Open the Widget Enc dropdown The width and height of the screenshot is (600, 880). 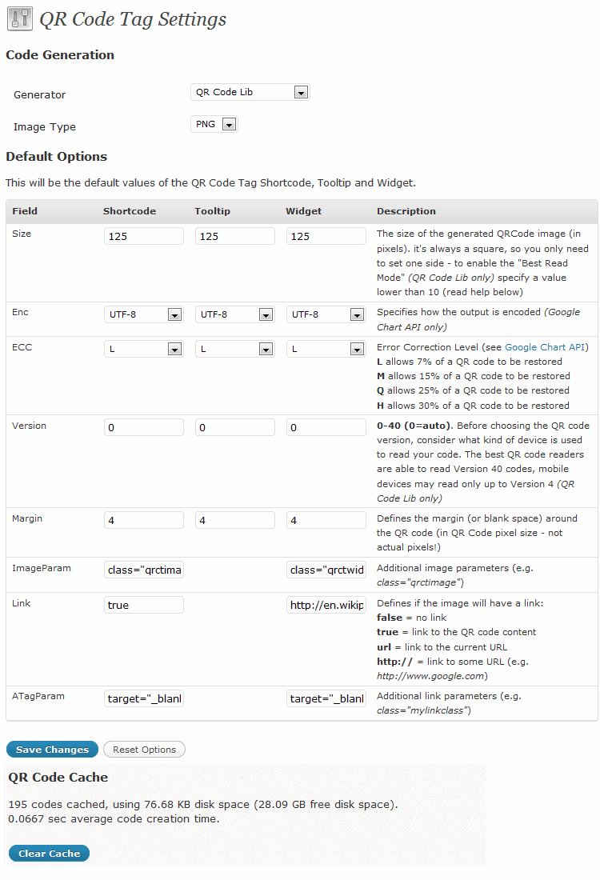tap(326, 315)
